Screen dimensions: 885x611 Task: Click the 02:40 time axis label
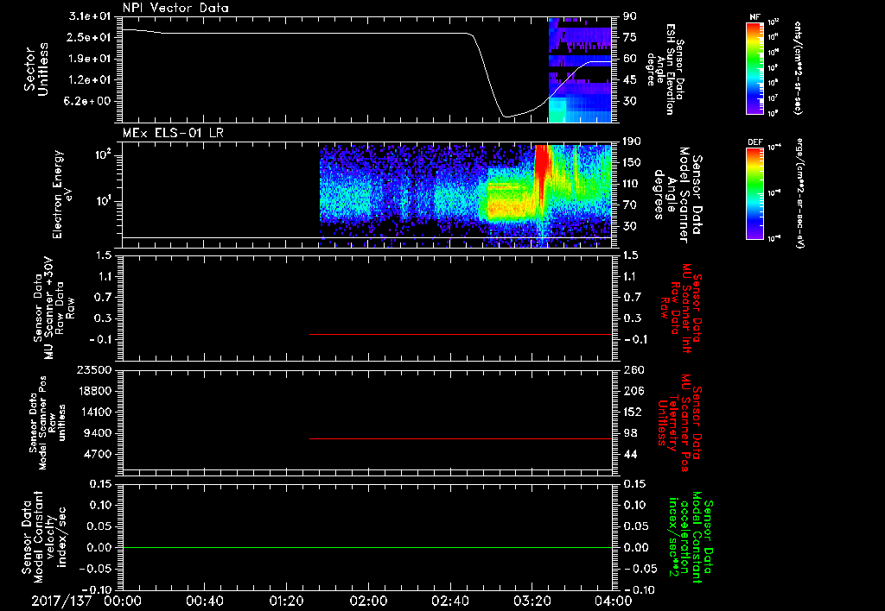coord(449,601)
